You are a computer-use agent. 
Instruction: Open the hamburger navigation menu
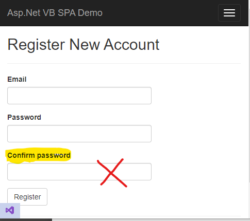229,13
